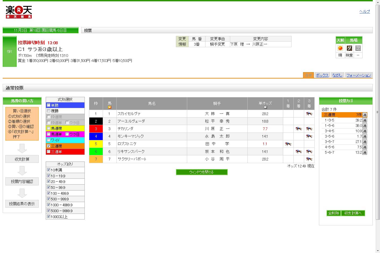
Task: Switch to the ボックス tab
Action: (x=322, y=75)
